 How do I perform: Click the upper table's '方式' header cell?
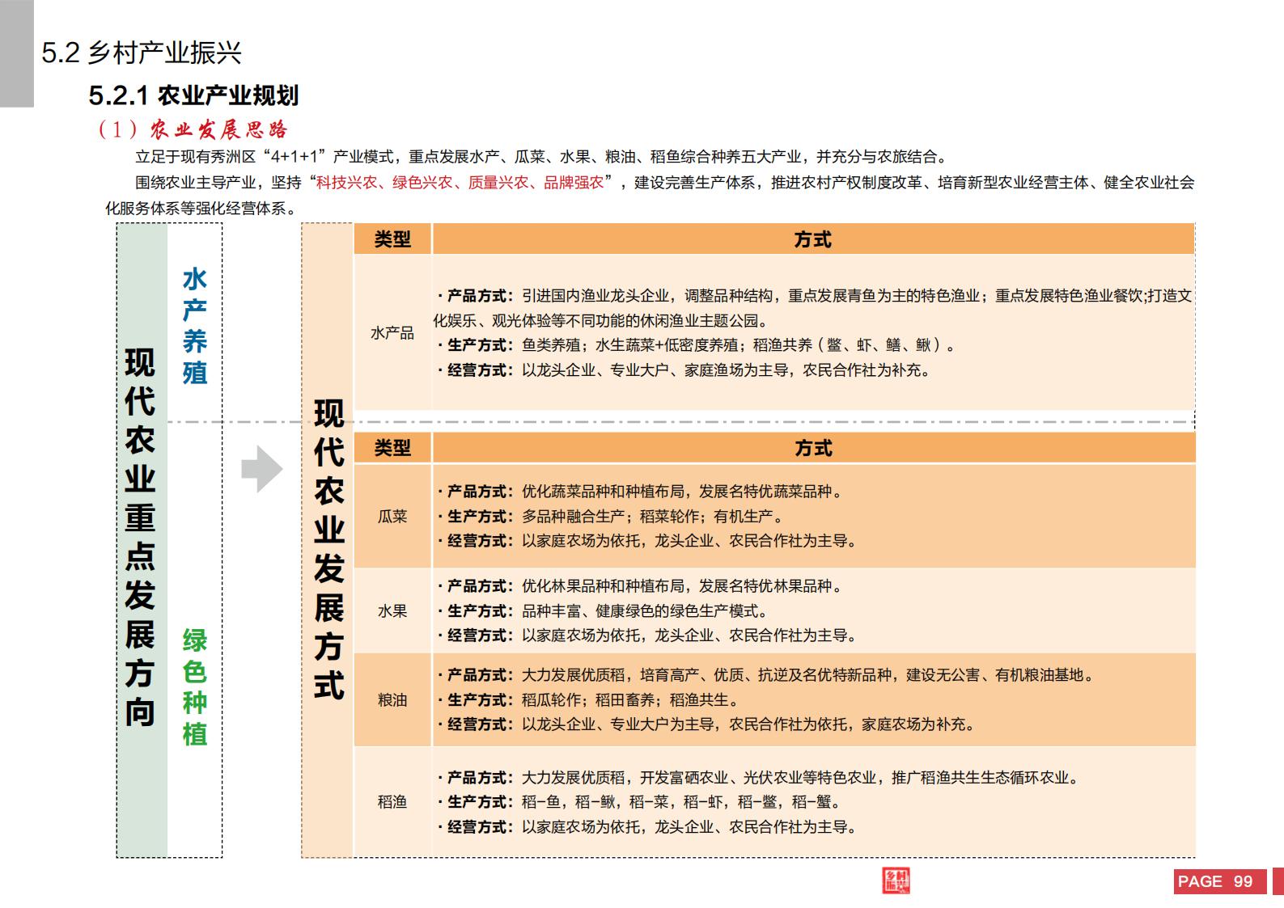point(813,239)
